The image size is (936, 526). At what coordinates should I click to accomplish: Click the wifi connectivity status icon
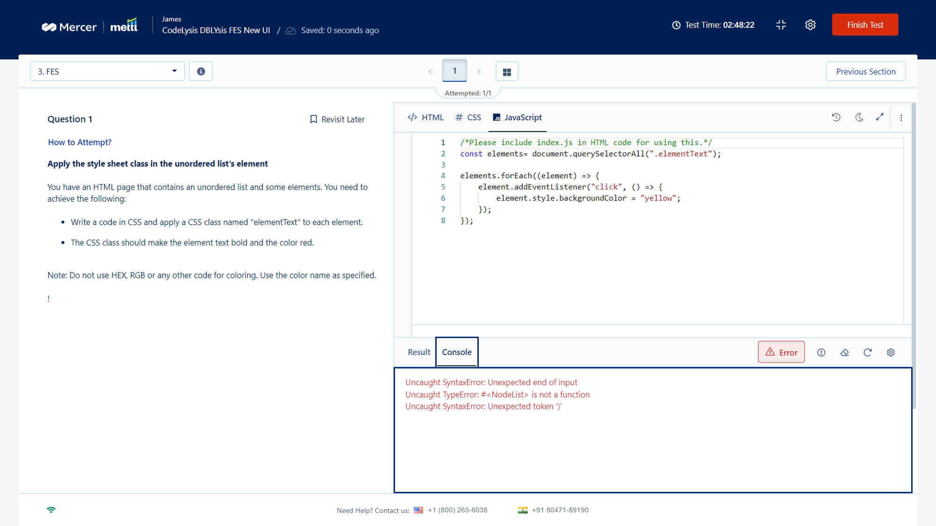[51, 510]
